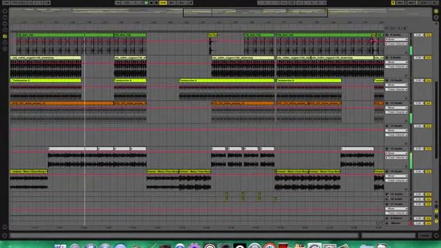Select the A Return track header name

coord(396,218)
